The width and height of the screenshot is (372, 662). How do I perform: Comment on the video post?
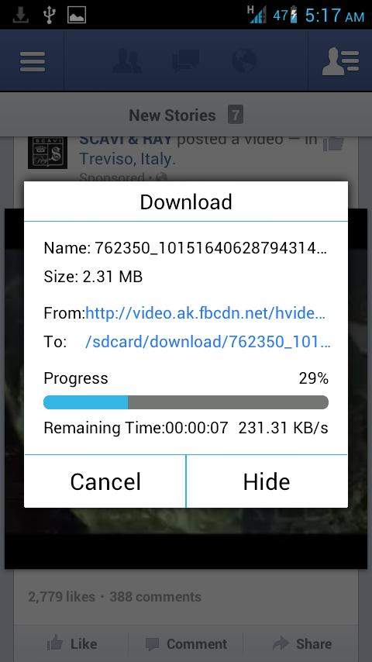click(186, 644)
